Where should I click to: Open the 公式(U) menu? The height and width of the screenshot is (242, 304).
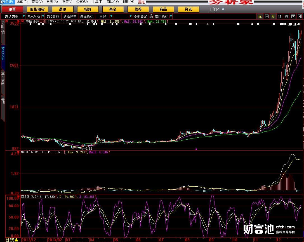[82, 2]
